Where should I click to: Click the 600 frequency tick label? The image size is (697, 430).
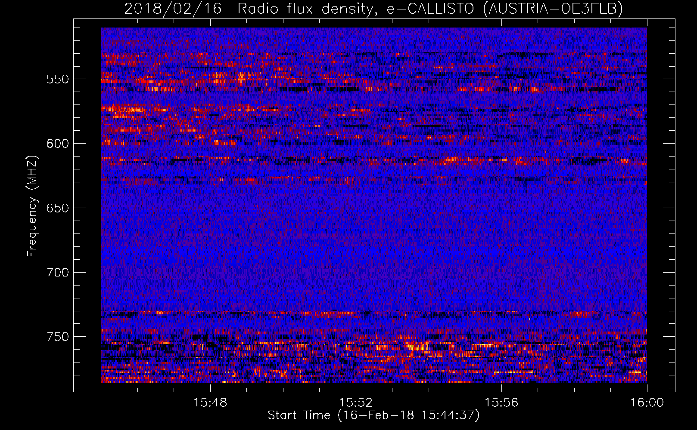pyautogui.click(x=58, y=144)
